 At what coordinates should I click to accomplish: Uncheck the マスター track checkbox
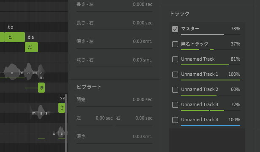tap(175, 29)
